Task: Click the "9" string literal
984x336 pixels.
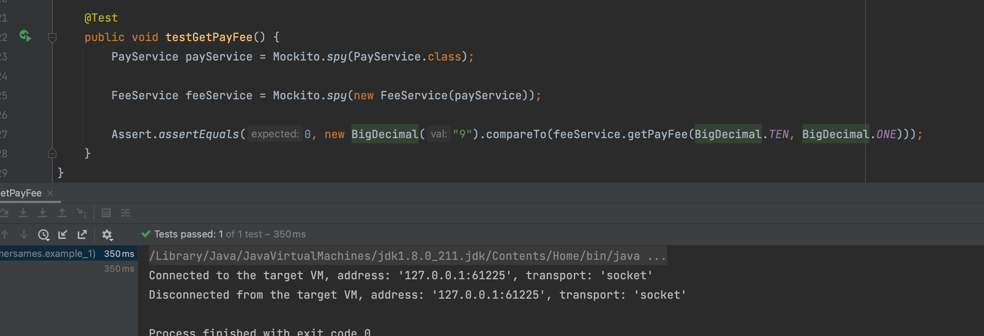Action: coord(462,134)
